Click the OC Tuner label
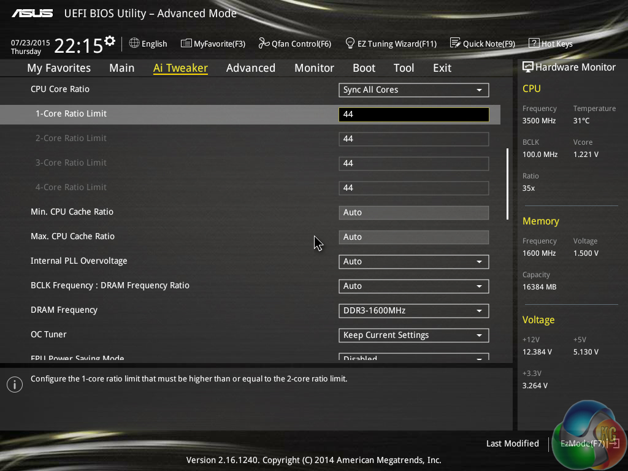628x471 pixels. coord(48,334)
